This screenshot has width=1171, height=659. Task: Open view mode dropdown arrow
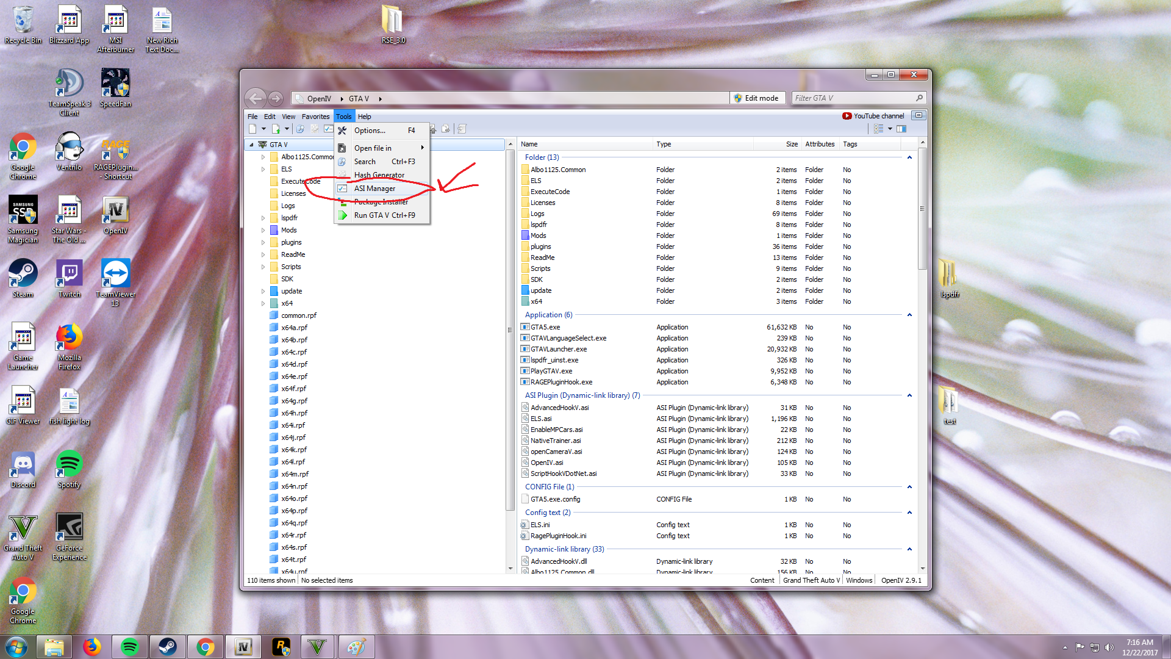890,129
